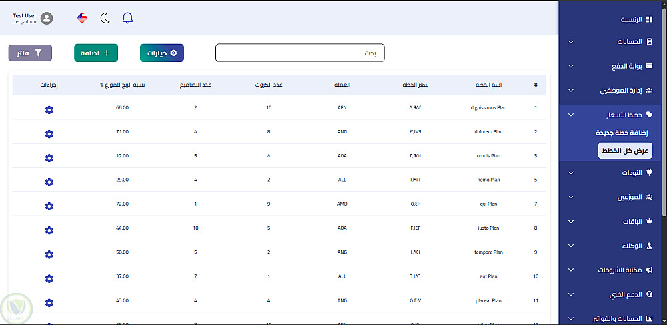Screen dimensions: 667x325
Task: Open the خيارات options button
Action: [162, 53]
